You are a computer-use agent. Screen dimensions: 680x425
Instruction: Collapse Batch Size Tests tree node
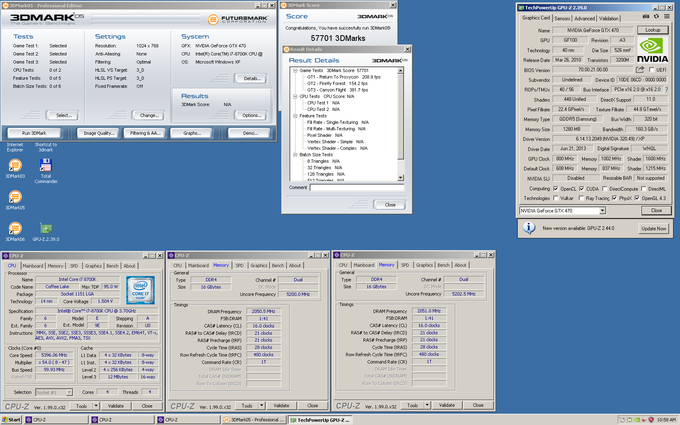[295, 155]
